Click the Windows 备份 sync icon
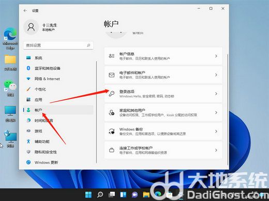The height and width of the screenshot is (201, 269). (x=112, y=131)
